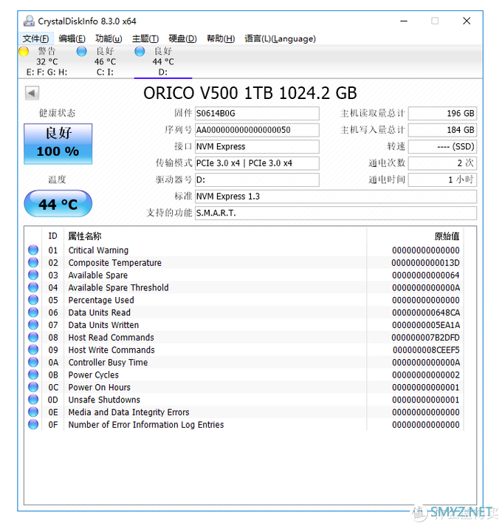Click status orb for Composite Temperature row
The height and width of the screenshot is (526, 502).
[x=33, y=262]
